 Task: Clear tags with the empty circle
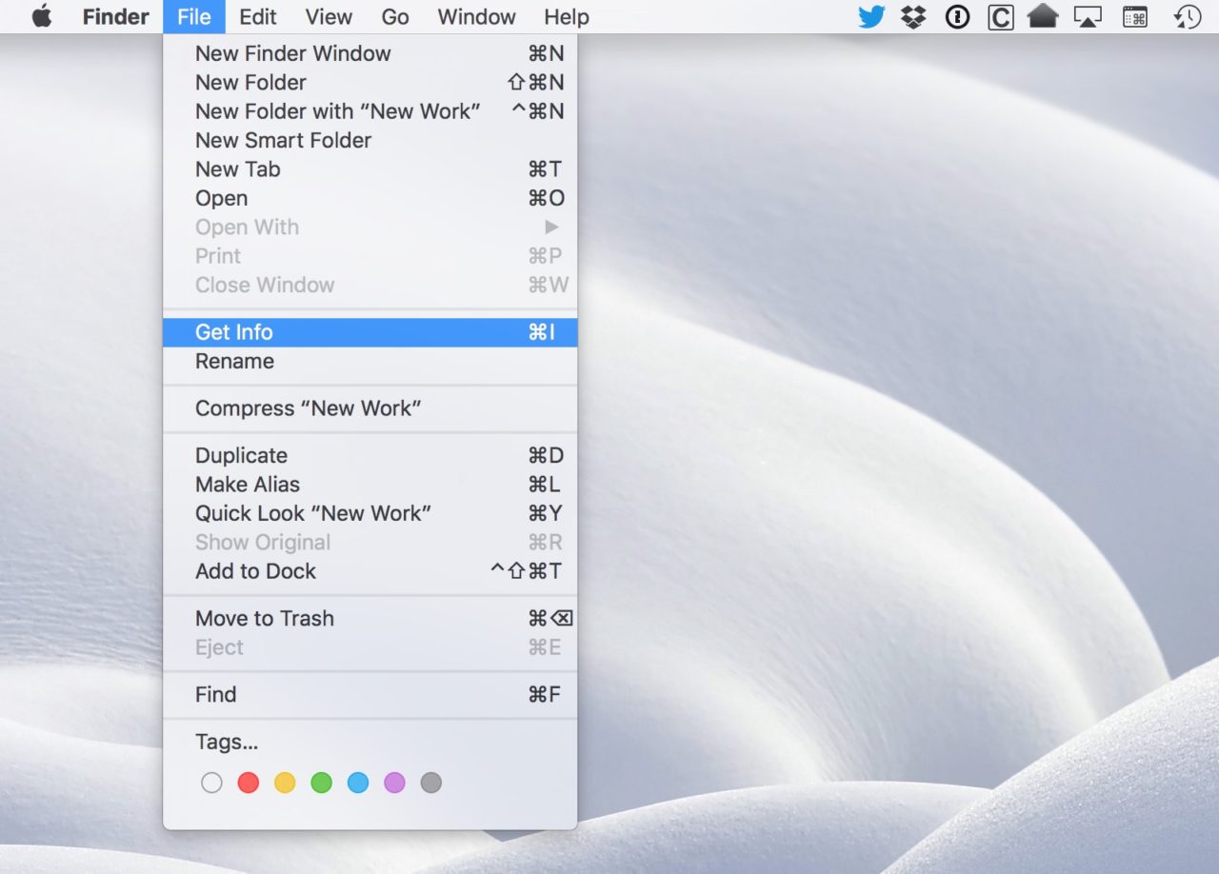pos(211,783)
